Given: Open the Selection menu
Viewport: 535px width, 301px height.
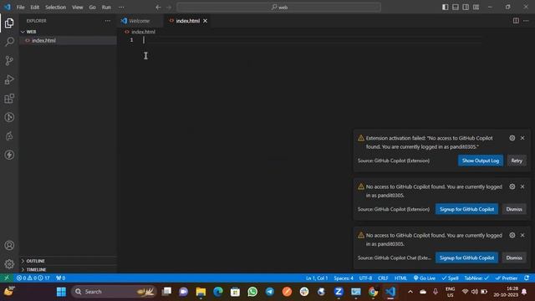Looking at the screenshot, I should coord(56,8).
